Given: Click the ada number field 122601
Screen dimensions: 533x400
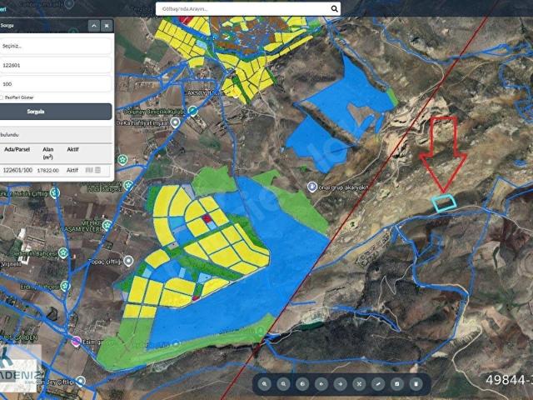Looking at the screenshot, I should click(x=55, y=65).
